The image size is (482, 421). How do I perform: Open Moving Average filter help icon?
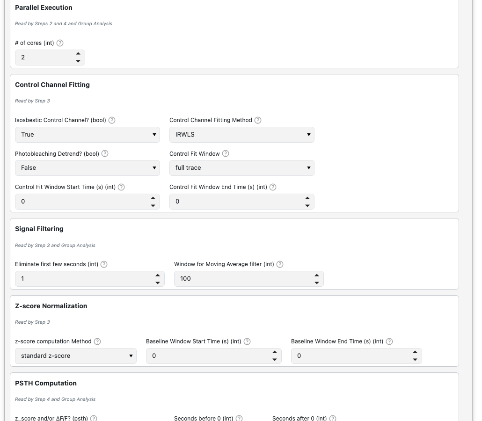point(280,264)
